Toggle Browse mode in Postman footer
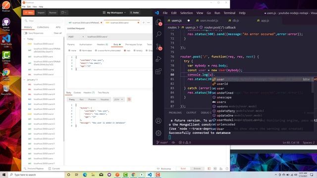 (197, 169)
